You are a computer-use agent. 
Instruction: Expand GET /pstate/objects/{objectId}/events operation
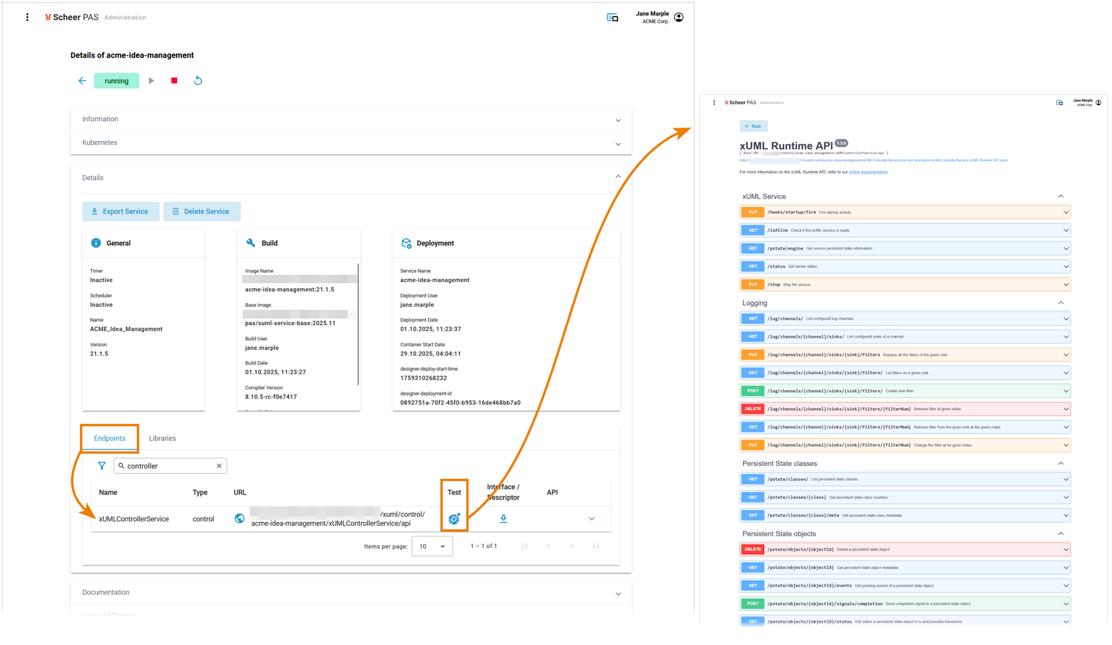(x=905, y=586)
